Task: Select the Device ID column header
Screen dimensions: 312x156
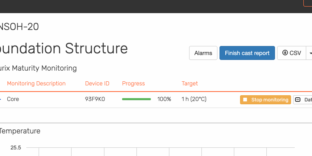Action: click(97, 83)
